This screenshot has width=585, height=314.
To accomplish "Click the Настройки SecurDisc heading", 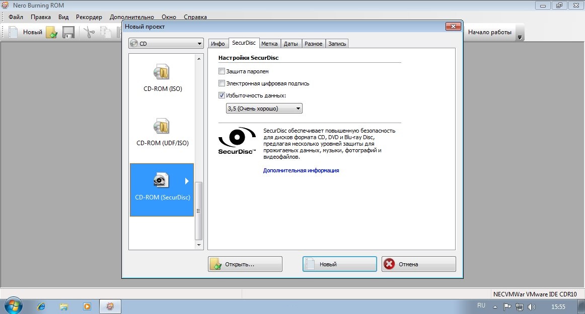I will click(x=249, y=58).
